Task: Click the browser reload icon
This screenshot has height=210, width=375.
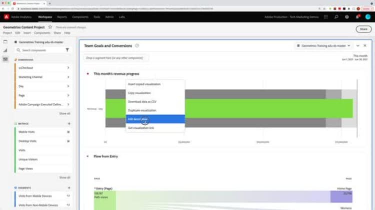Action: [12, 9]
